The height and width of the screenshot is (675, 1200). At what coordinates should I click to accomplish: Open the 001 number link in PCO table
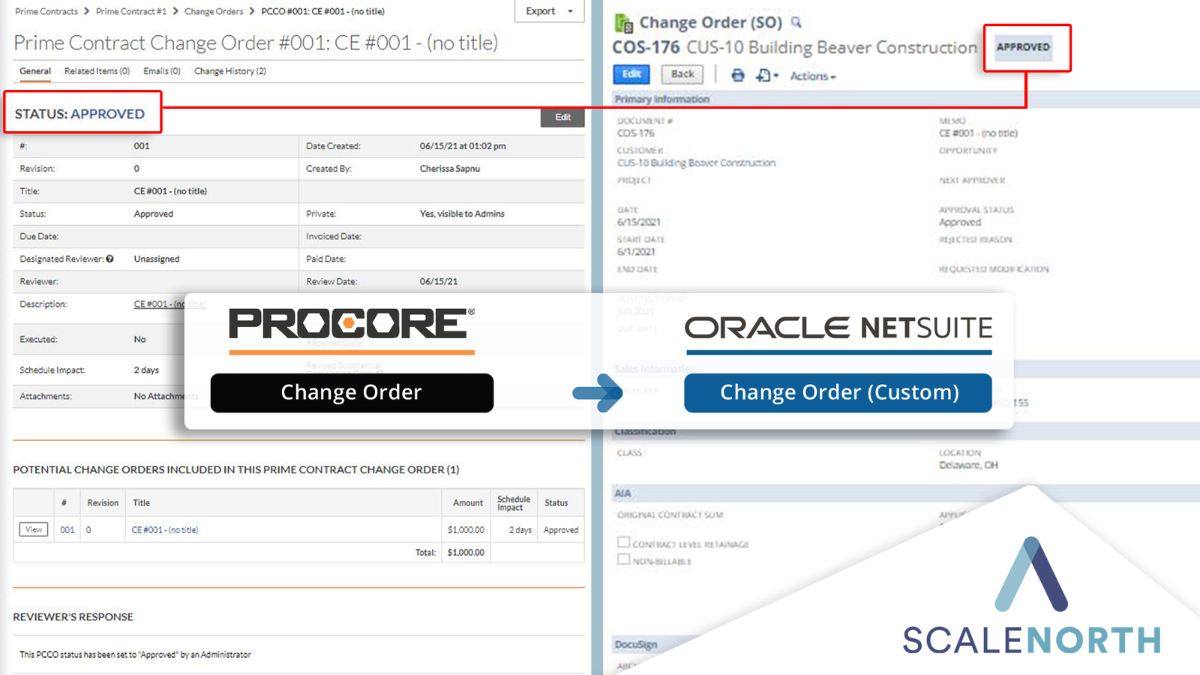coord(67,529)
